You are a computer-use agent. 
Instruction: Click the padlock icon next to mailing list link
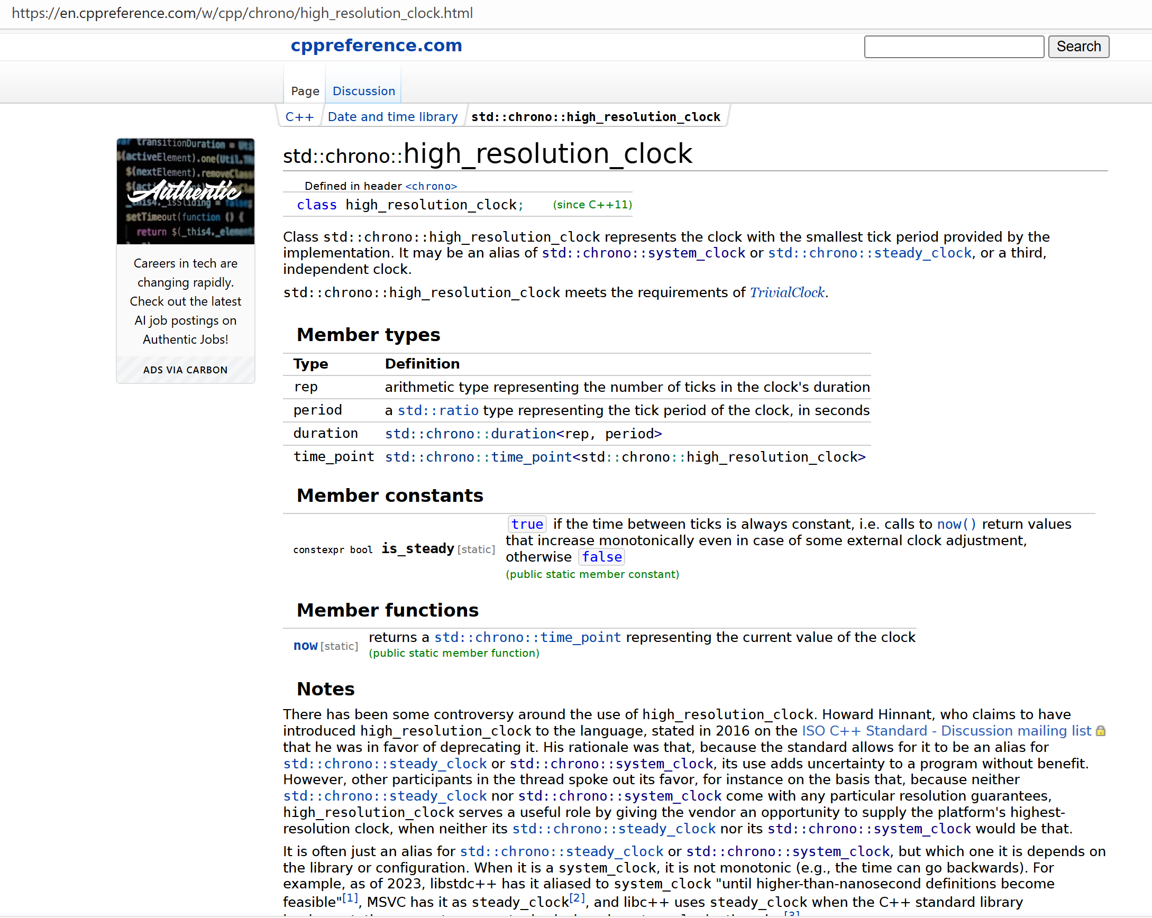(x=1101, y=730)
